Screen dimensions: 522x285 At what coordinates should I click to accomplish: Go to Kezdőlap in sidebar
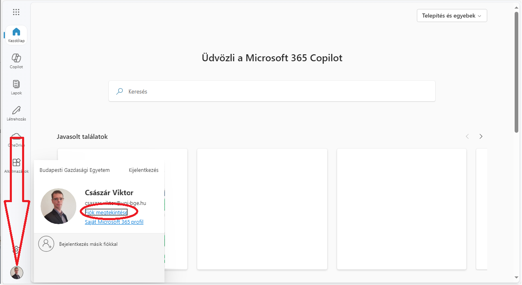click(x=16, y=35)
